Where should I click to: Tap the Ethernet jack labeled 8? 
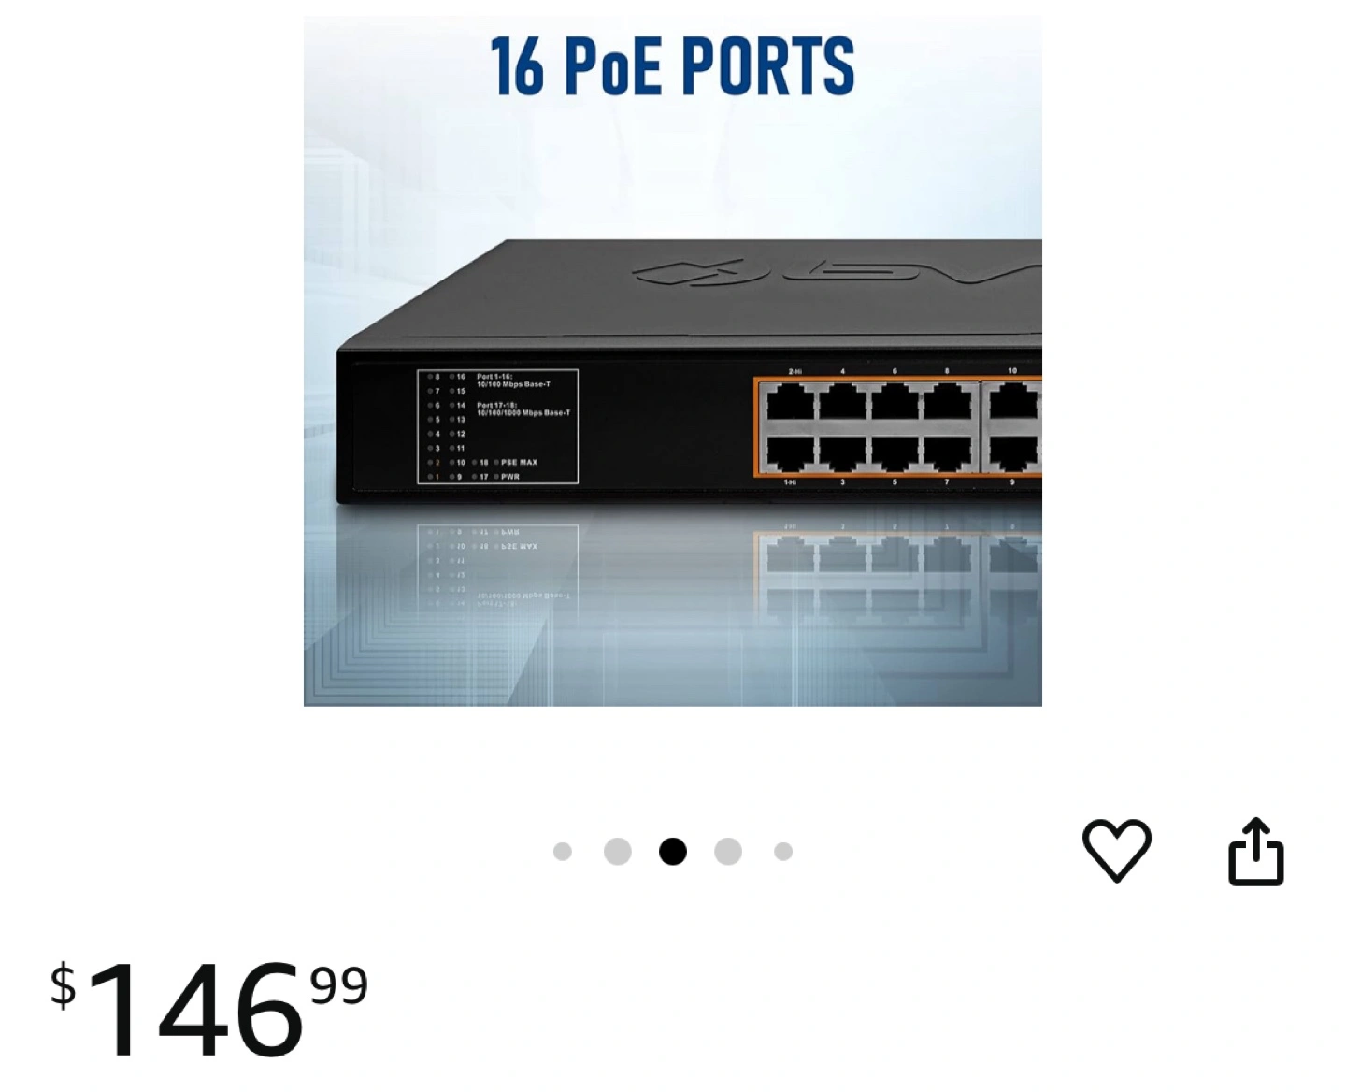946,402
